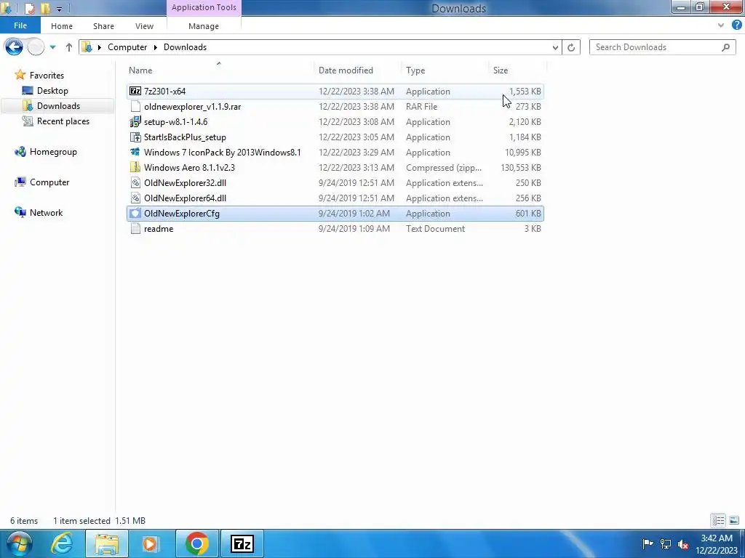Image resolution: width=745 pixels, height=558 pixels.
Task: Open the File menu
Action: (20, 25)
